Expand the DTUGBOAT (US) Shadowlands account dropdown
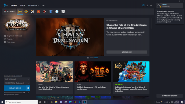The height and width of the screenshot is (104, 185). 17,83
